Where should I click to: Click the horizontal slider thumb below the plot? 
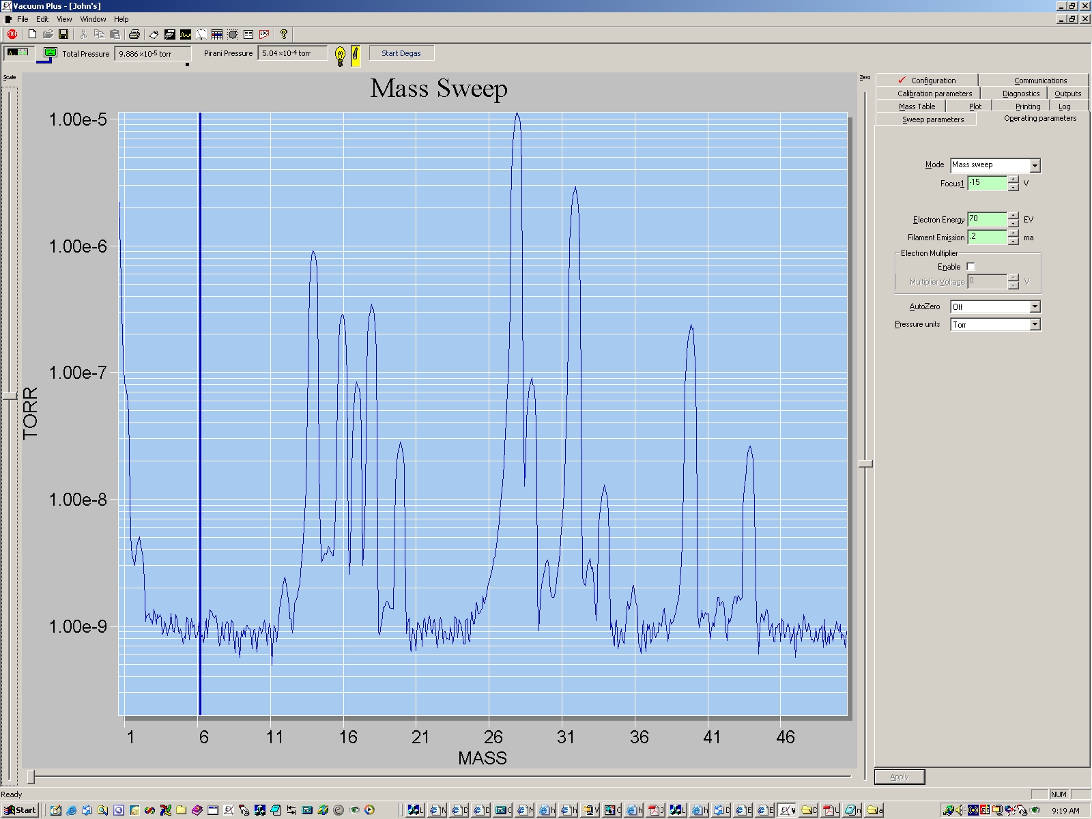pos(31,777)
